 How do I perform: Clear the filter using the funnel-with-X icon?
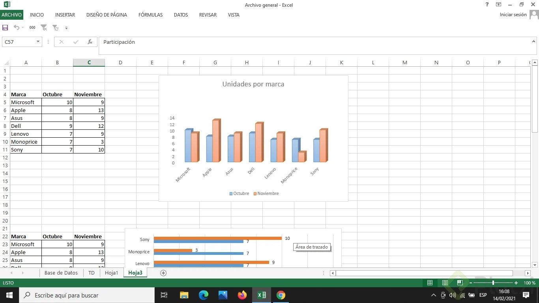pos(44,28)
